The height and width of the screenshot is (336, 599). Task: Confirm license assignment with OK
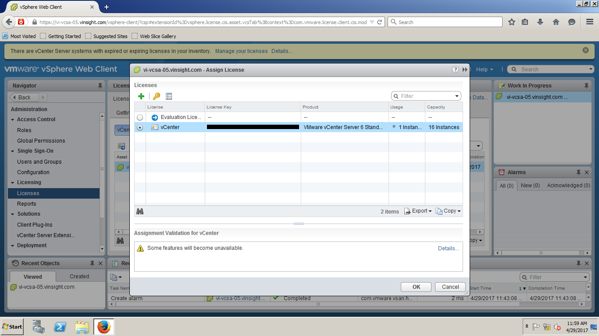tap(416, 287)
